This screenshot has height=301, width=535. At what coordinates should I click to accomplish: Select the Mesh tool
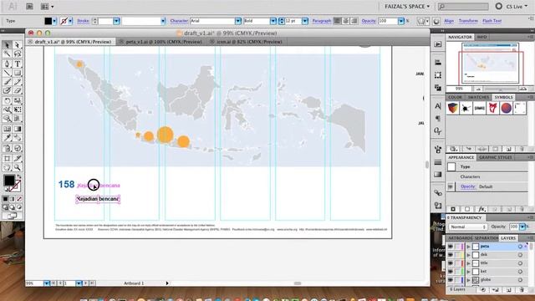coord(7,129)
